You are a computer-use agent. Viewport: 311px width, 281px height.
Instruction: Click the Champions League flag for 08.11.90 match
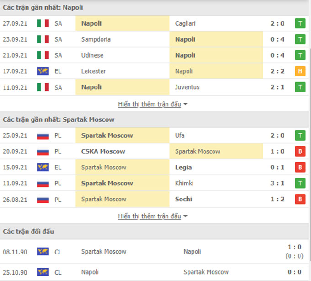[x=43, y=252]
